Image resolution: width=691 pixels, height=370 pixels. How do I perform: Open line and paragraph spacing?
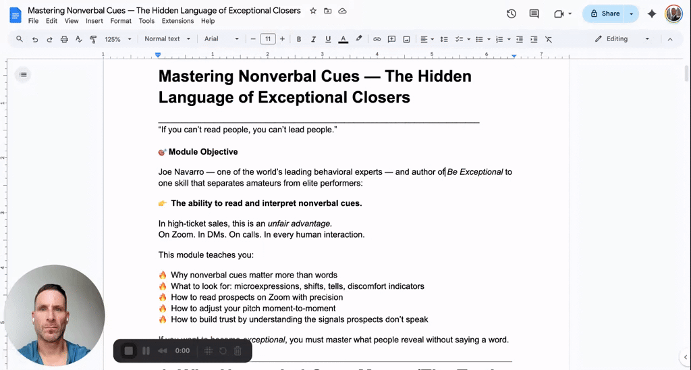pos(444,39)
